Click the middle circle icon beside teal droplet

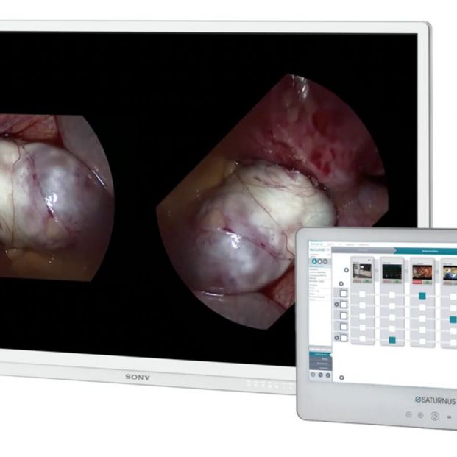coord(320,261)
